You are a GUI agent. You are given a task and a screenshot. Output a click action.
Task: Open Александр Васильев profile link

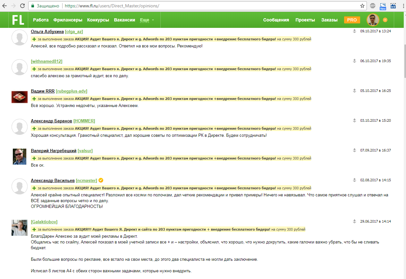(x=53, y=180)
